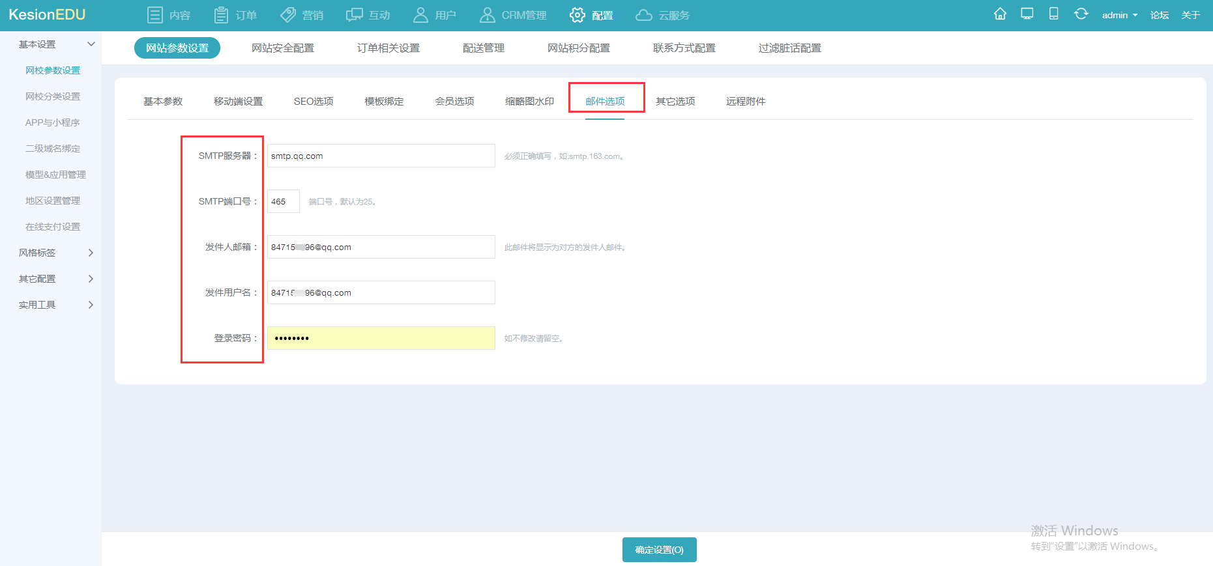1213x566 pixels.
Task: Switch to the SEO选项 tab
Action: click(314, 102)
